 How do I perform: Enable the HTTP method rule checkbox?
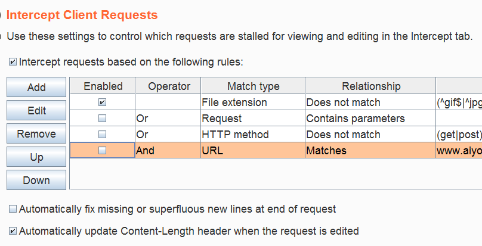pos(103,134)
